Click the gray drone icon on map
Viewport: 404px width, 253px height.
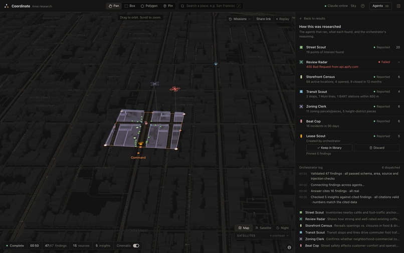(154, 84)
